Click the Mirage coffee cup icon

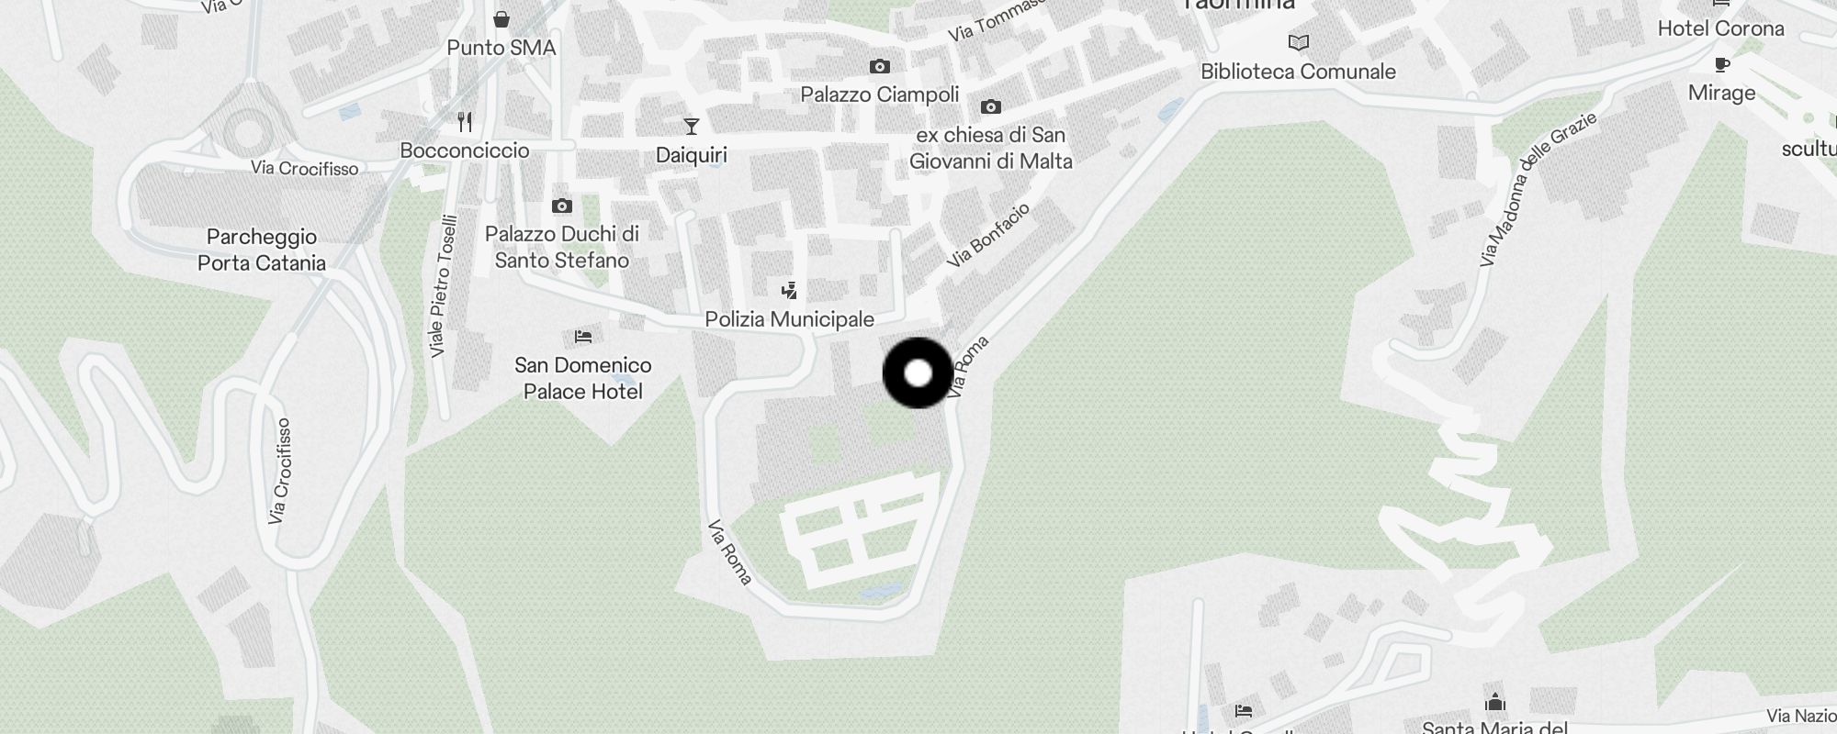1722,64
